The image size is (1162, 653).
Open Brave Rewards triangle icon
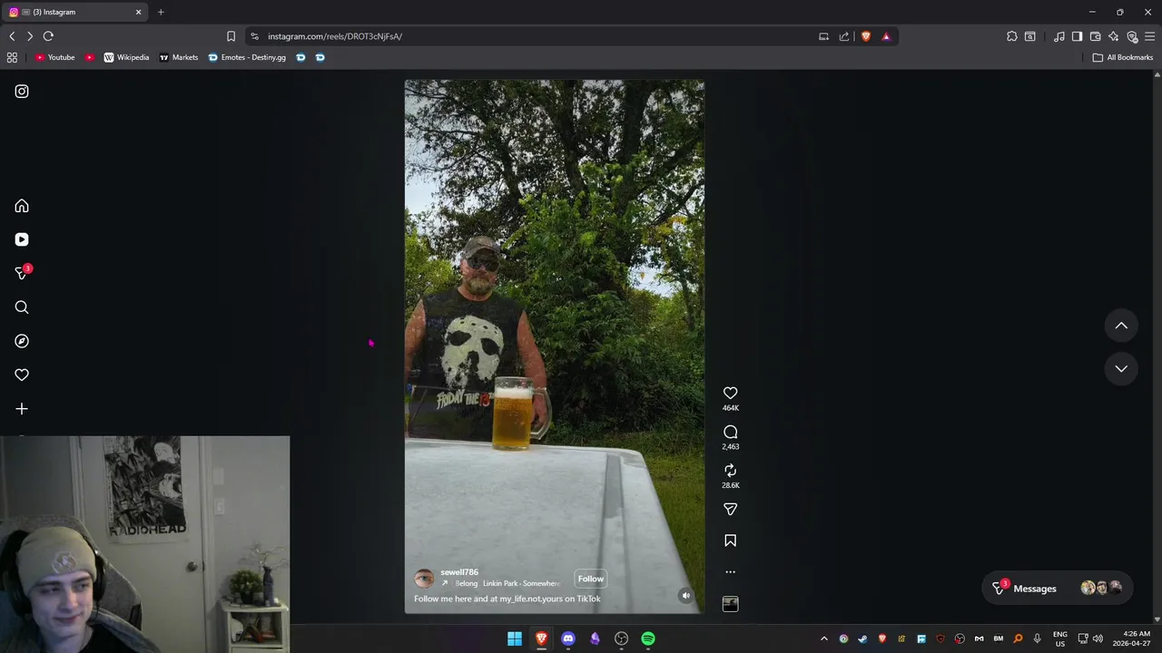pyautogui.click(x=886, y=36)
